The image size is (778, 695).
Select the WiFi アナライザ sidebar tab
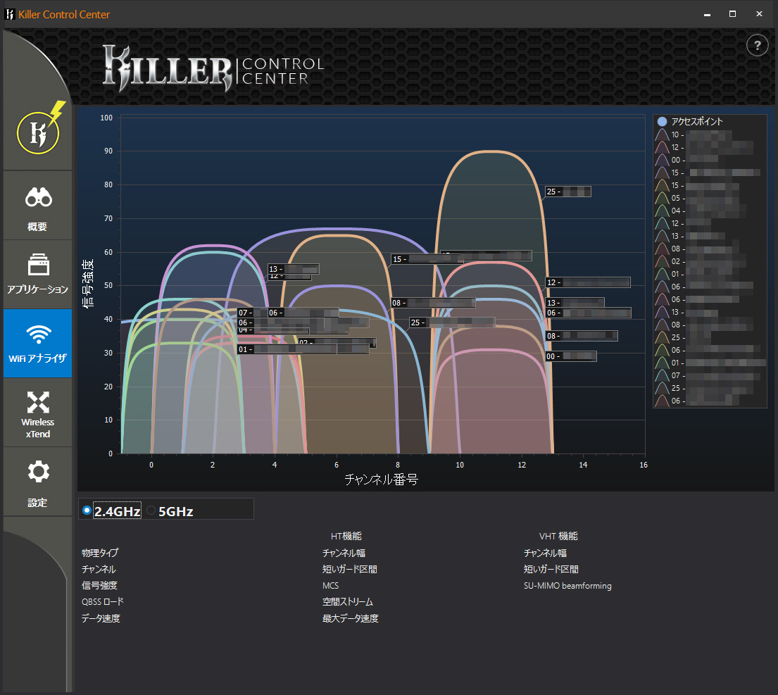click(38, 344)
